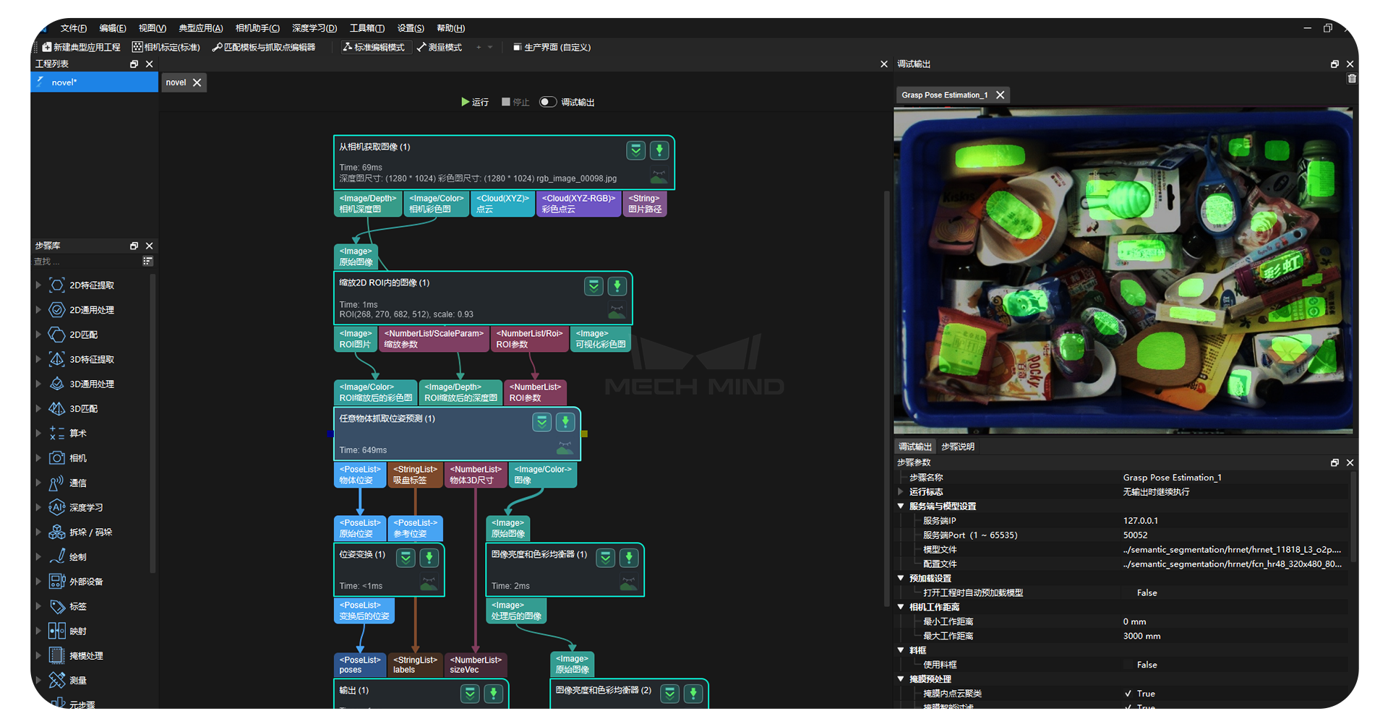
Task: Click the 新建典型应用工程 toolbar icon
Action: (47, 47)
